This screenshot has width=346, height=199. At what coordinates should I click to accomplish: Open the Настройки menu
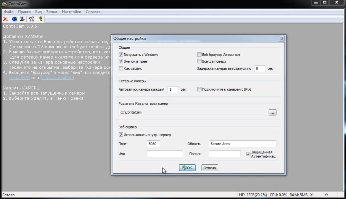click(x=72, y=12)
